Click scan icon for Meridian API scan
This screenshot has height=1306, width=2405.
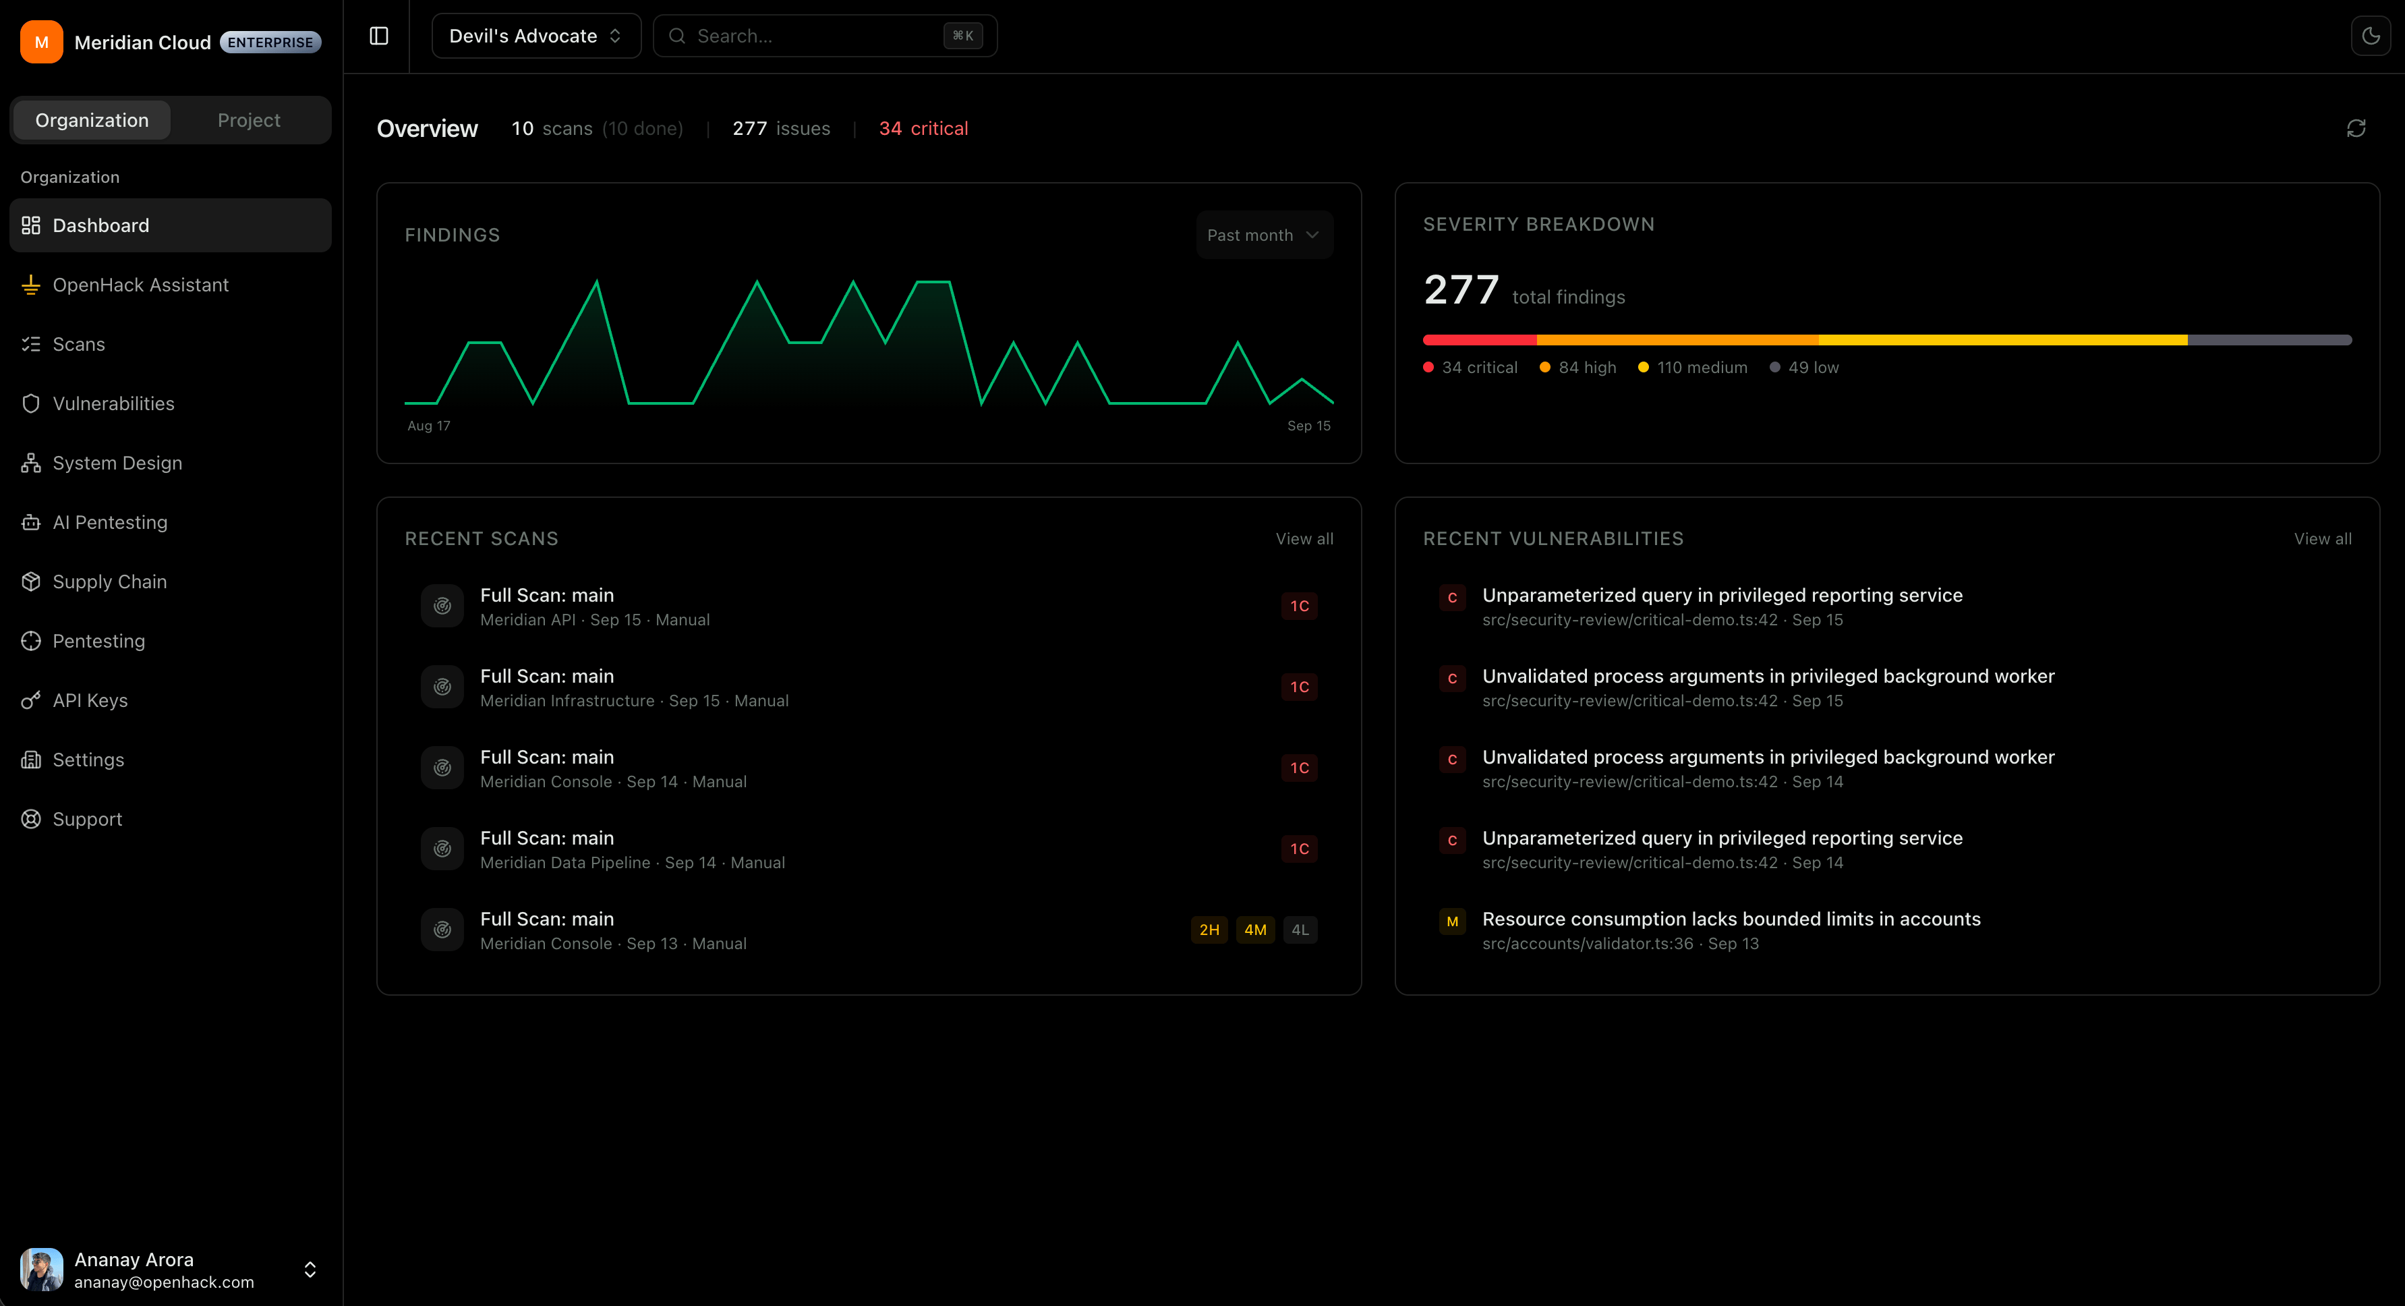click(x=442, y=606)
